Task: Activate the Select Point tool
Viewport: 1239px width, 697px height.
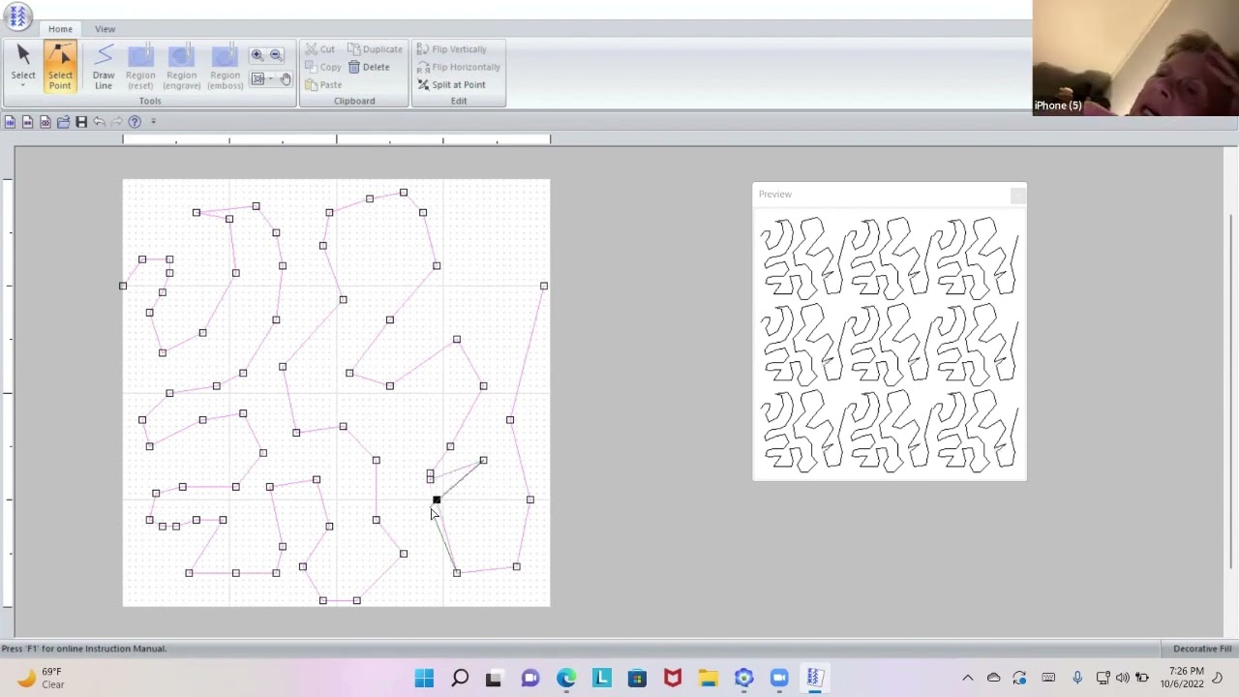Action: pos(60,67)
